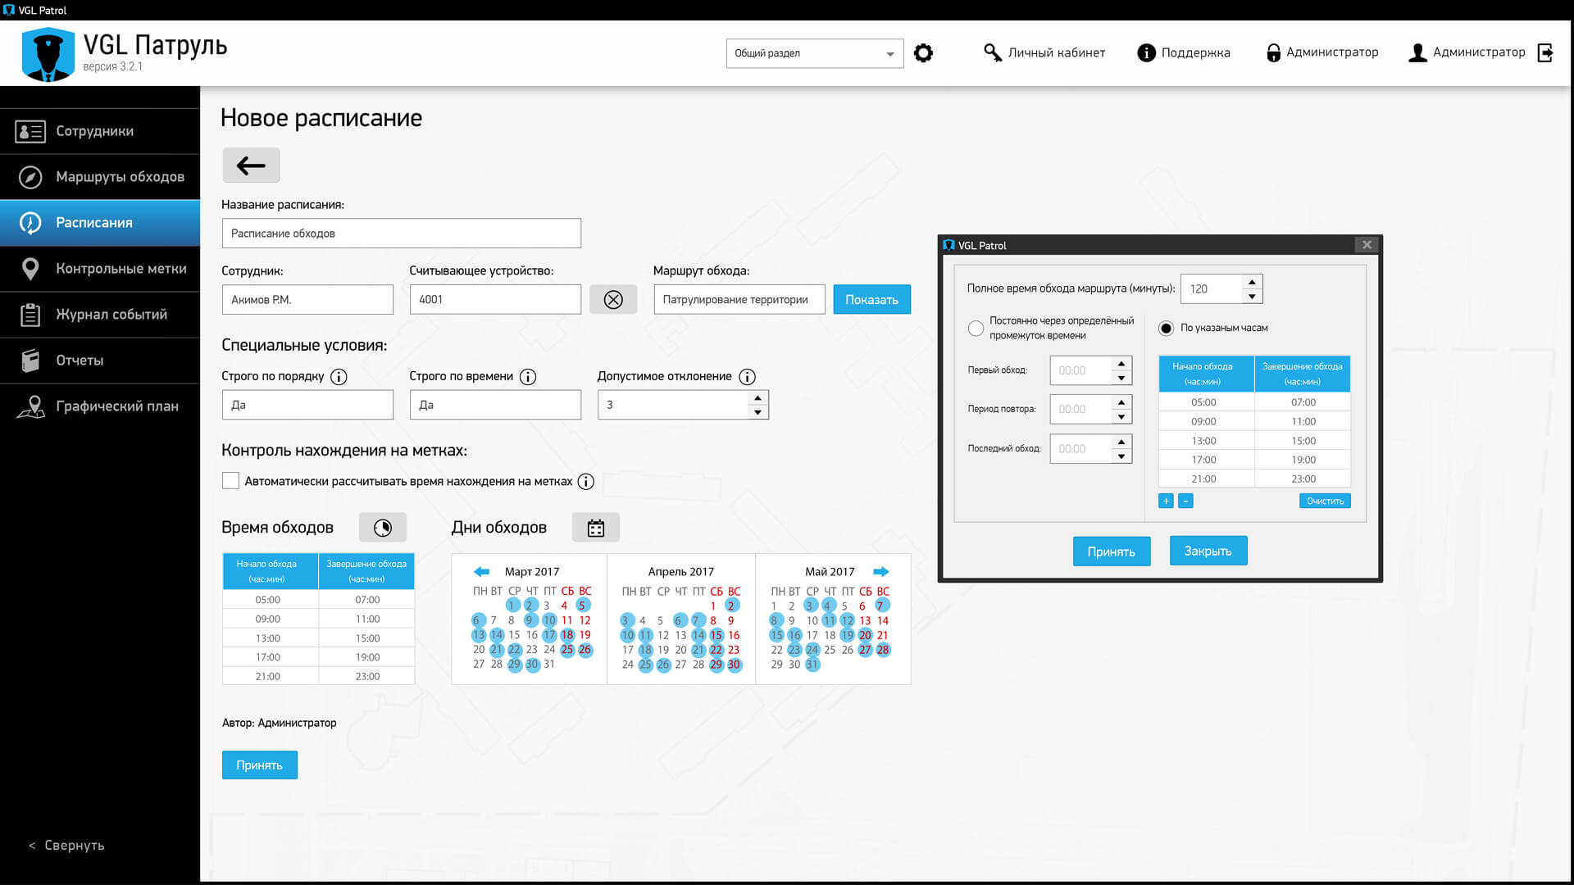This screenshot has width=1574, height=885.
Task: Increase full route time minutes
Action: 1252,282
